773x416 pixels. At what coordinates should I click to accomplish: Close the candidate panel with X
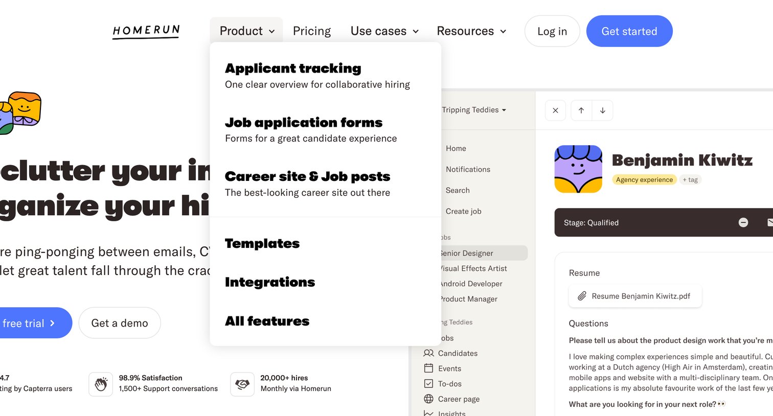click(555, 110)
